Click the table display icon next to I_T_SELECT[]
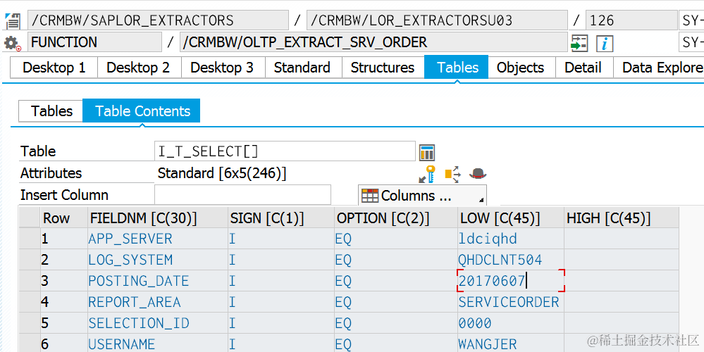This screenshot has height=352, width=704. coord(427,152)
